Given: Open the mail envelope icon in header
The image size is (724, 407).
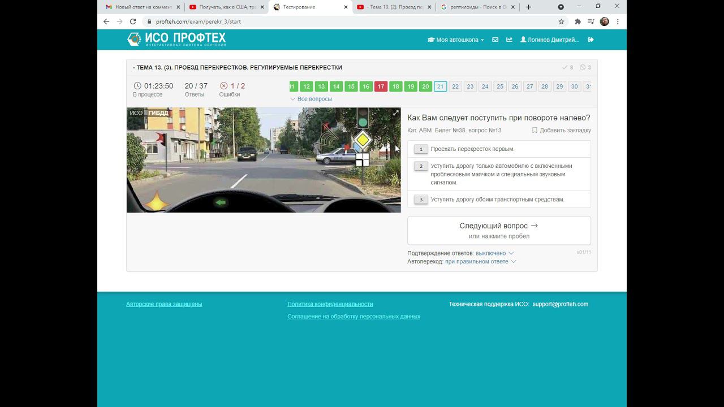Looking at the screenshot, I should click(x=495, y=40).
